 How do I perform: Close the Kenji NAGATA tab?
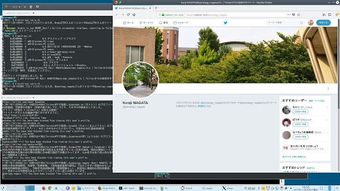pos(150,8)
